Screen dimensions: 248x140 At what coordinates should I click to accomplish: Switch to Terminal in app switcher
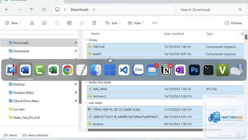point(209,70)
